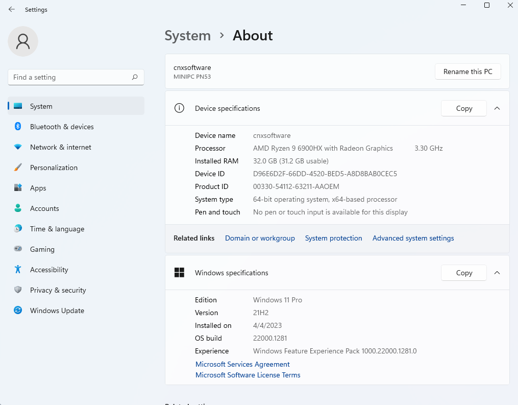Click the Edition value Windows 11 Pro
518x405 pixels.
(278, 300)
